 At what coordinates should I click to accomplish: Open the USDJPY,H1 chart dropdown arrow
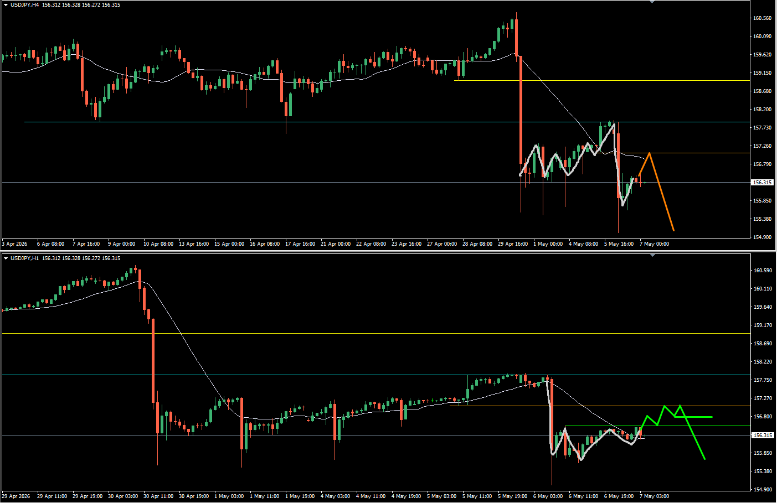6,258
